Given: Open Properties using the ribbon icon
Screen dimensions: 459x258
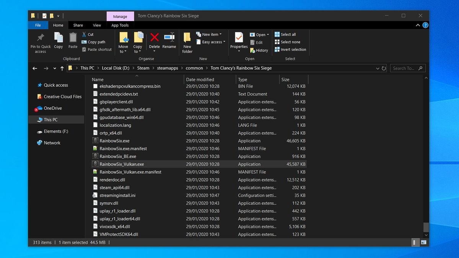Looking at the screenshot, I should point(239,41).
